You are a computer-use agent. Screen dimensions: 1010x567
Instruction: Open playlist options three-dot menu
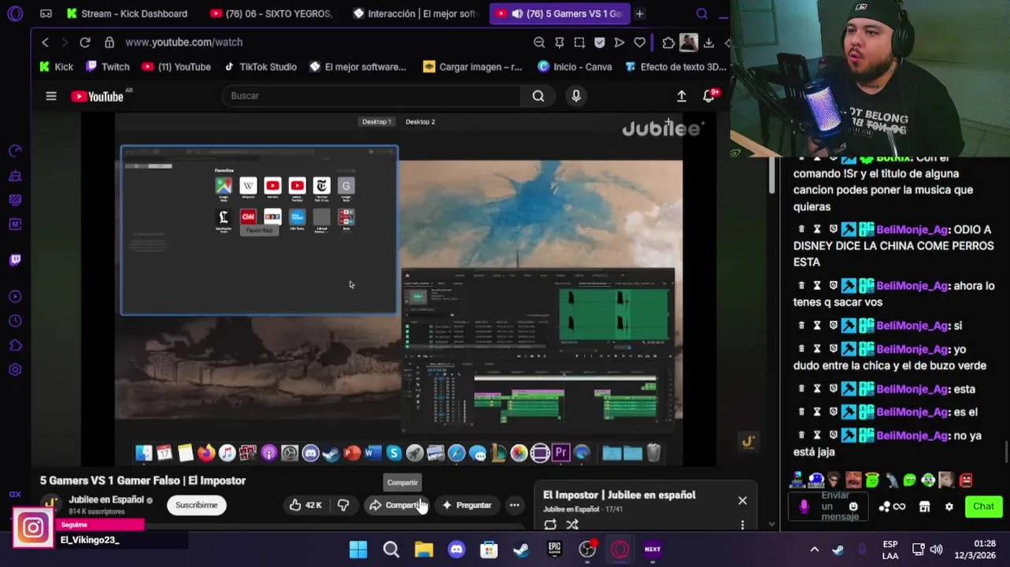tap(742, 524)
